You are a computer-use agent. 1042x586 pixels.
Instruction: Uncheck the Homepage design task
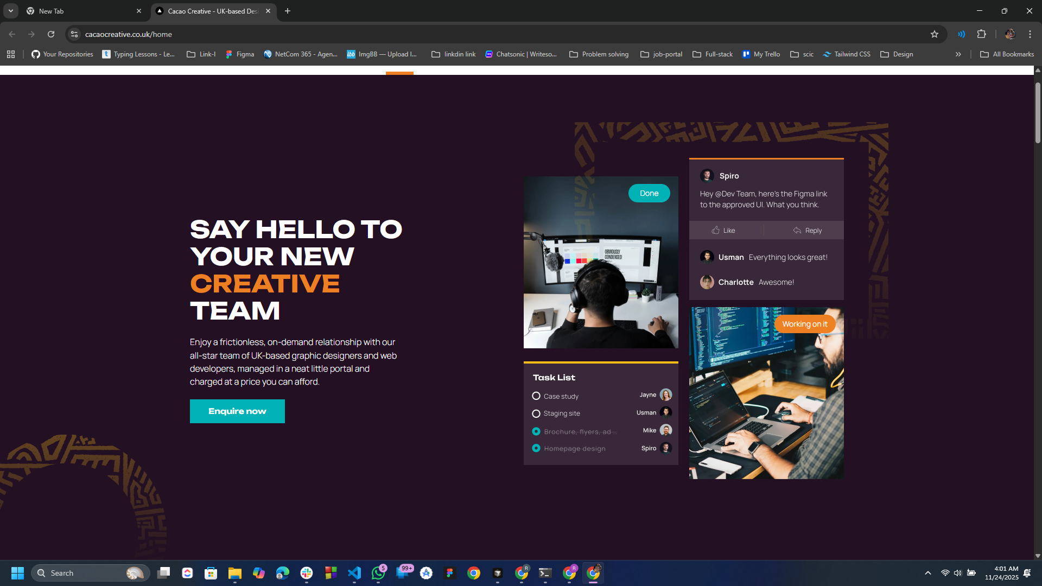536,448
